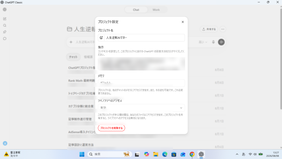Click the taskbar 検索 search box
The image size is (282, 159).
110,154
